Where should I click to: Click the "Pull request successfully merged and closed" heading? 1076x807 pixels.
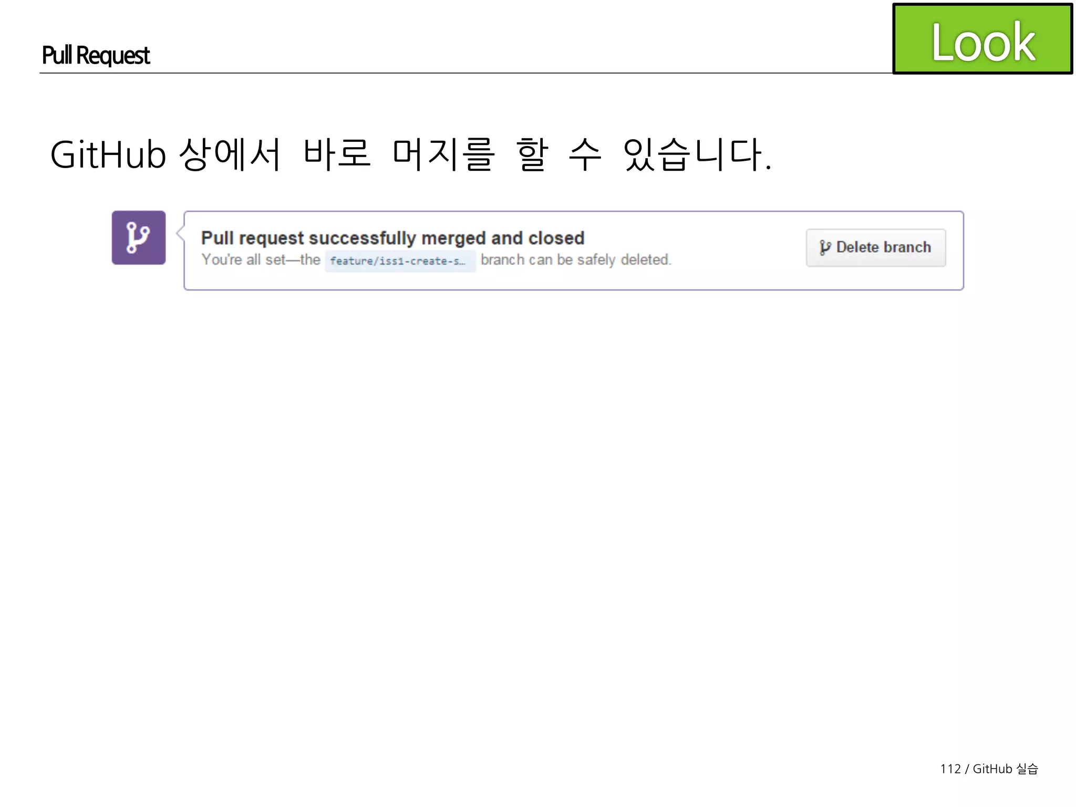pos(392,238)
